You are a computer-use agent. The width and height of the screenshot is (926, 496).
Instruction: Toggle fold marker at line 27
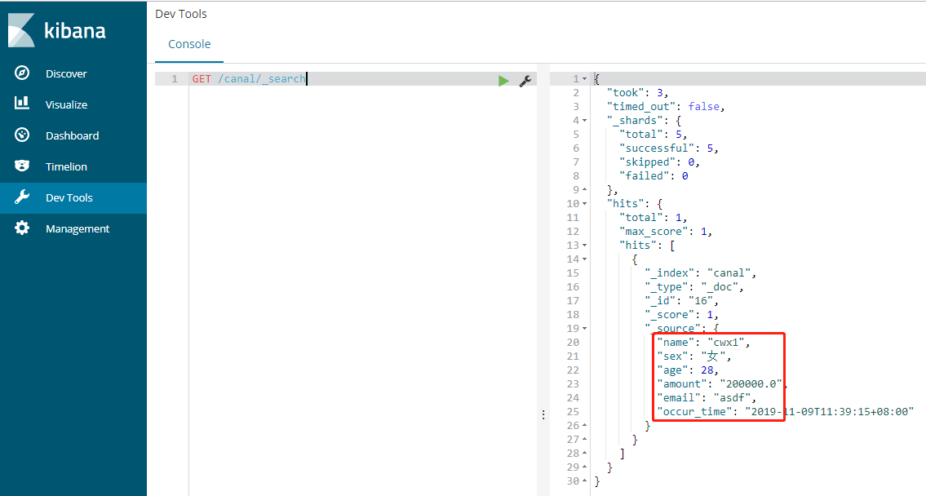click(x=585, y=440)
